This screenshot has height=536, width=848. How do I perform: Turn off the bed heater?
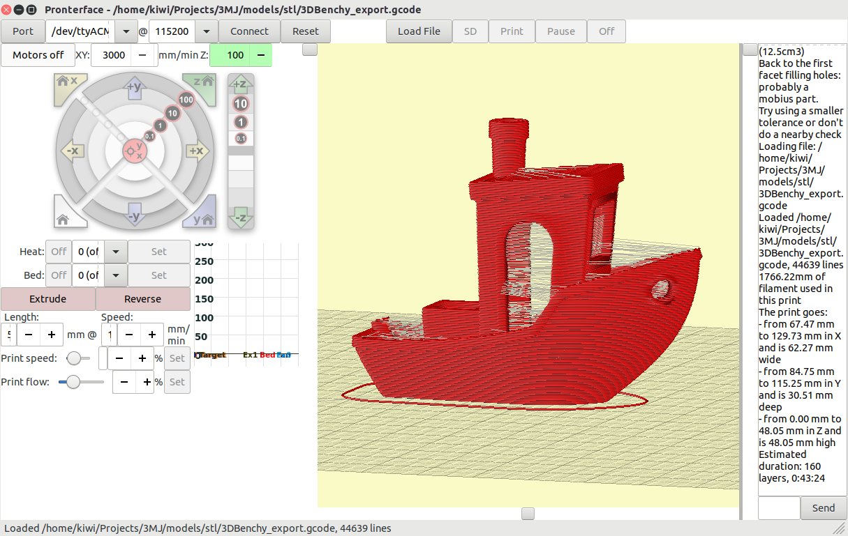click(59, 275)
